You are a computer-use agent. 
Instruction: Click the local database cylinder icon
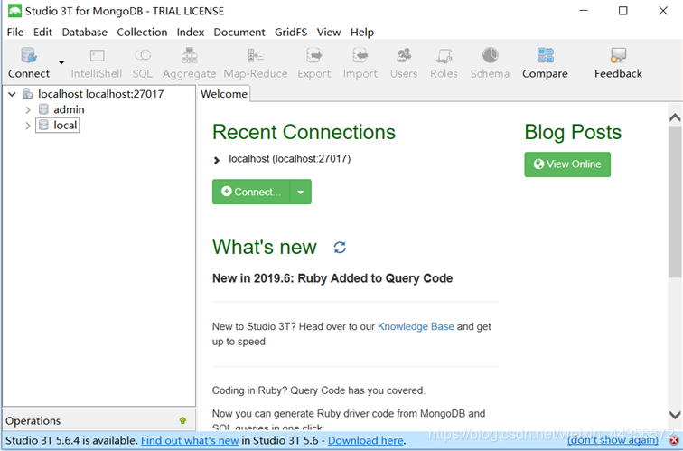click(43, 125)
